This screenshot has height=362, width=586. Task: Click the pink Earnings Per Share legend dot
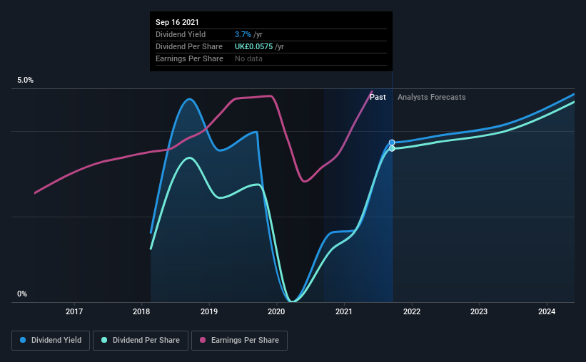pyautogui.click(x=203, y=340)
